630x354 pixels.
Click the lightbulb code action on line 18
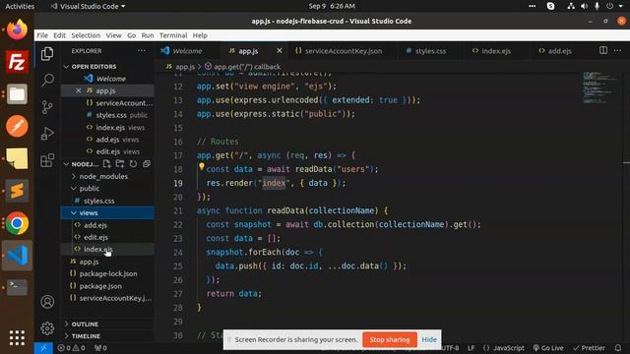pyautogui.click(x=201, y=166)
